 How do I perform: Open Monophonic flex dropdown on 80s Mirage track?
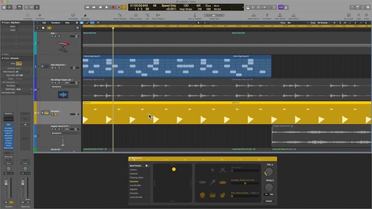[x=65, y=87]
